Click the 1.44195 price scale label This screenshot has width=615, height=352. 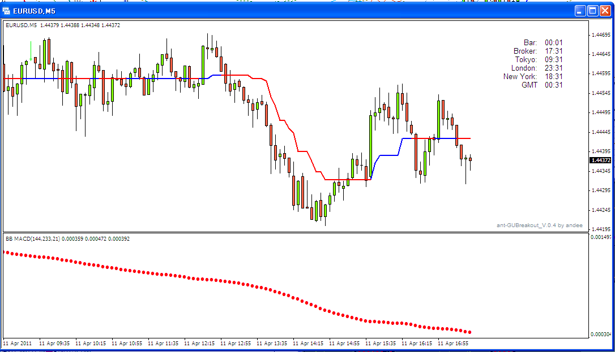pyautogui.click(x=601, y=229)
